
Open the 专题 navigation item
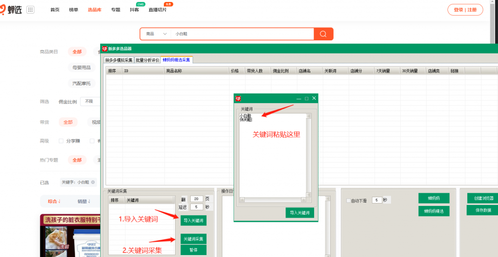coord(116,10)
